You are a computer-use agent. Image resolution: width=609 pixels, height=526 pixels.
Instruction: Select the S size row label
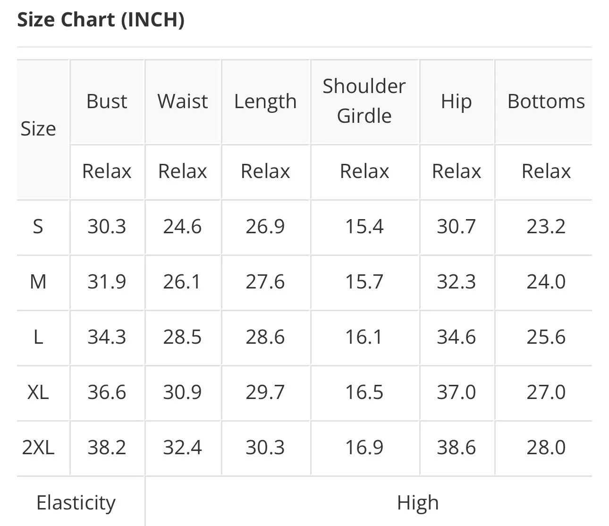38,227
